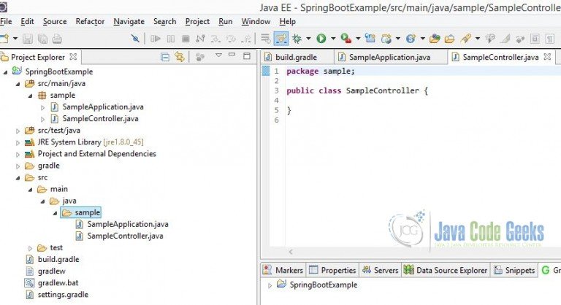Viewport: 561px width, 305px height.
Task: Click the Save All toolbar icon
Action: 42,39
